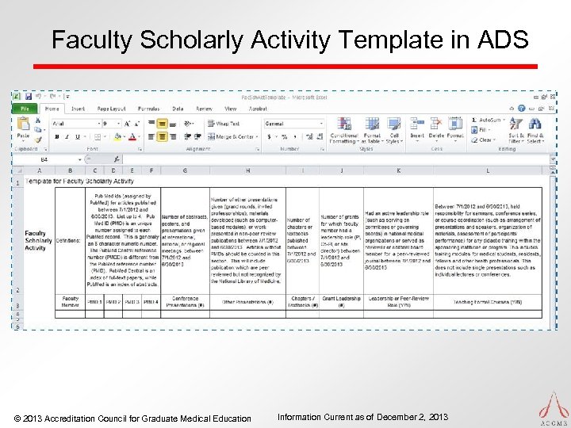Toggle Bottom Align
571x428 pixels.
173,124
